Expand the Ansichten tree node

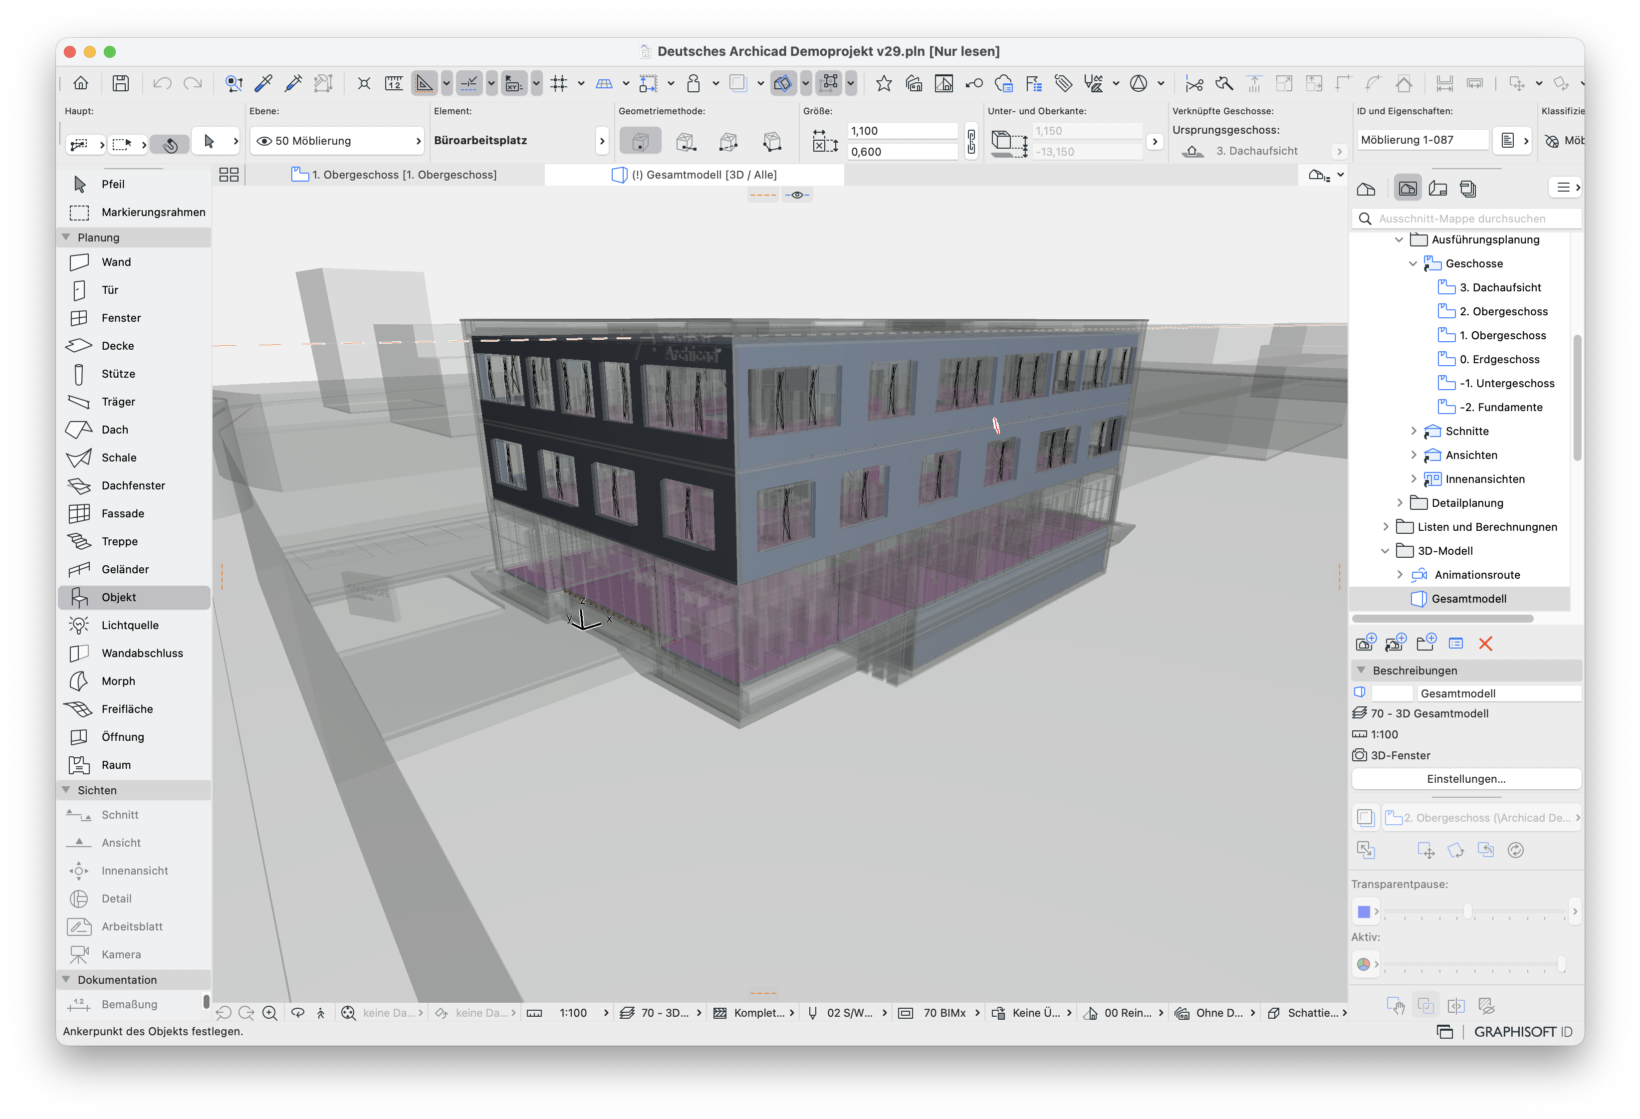[x=1413, y=455]
